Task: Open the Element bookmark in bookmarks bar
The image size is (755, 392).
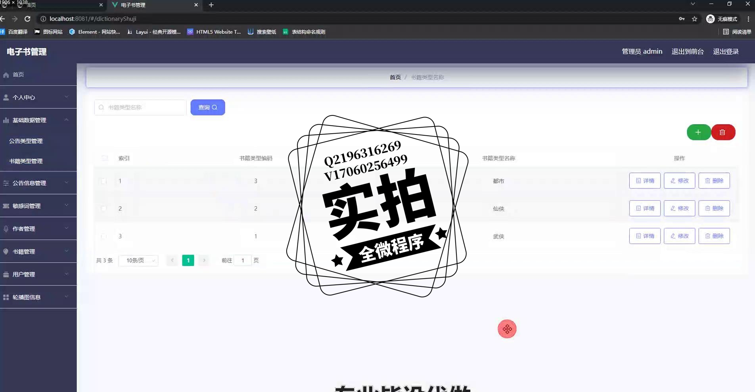Action: pos(95,32)
